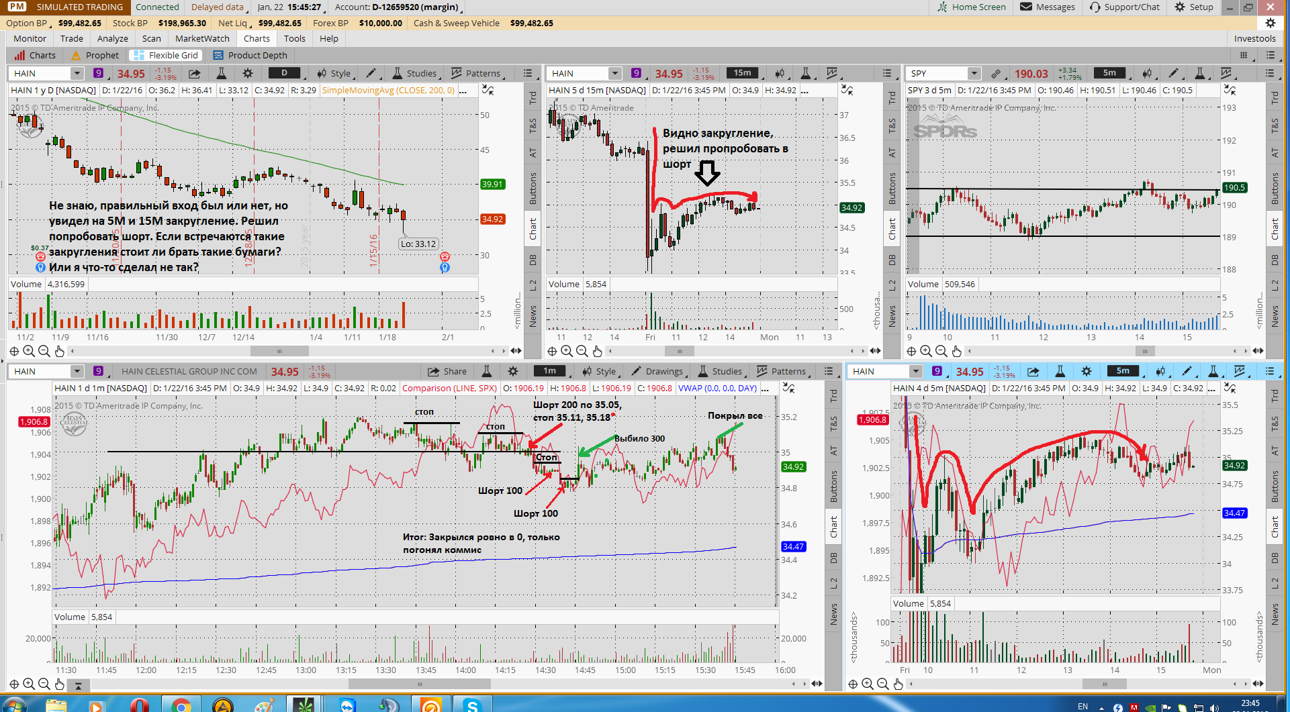Click horizontal scrollbar under HAIN 1m chart
1290x712 pixels.
coord(420,684)
